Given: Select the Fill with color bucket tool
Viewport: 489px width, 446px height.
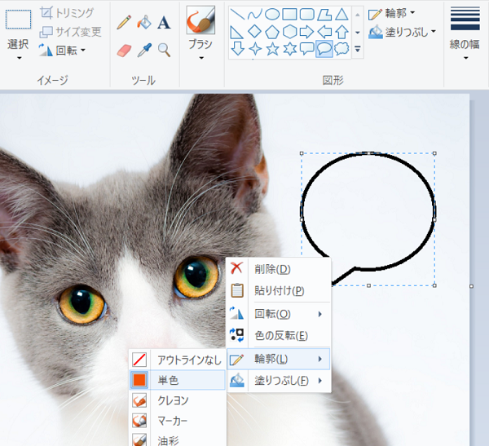Looking at the screenshot, I should (144, 23).
